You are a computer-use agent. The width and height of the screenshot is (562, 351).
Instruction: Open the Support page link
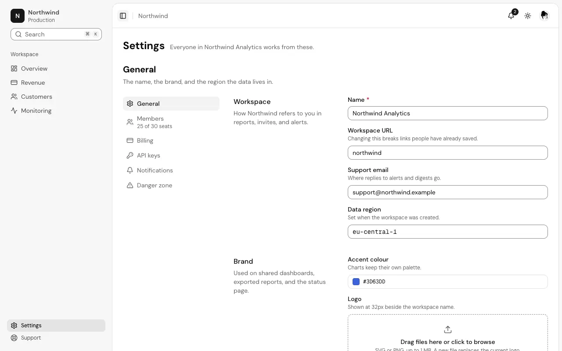click(x=56, y=338)
